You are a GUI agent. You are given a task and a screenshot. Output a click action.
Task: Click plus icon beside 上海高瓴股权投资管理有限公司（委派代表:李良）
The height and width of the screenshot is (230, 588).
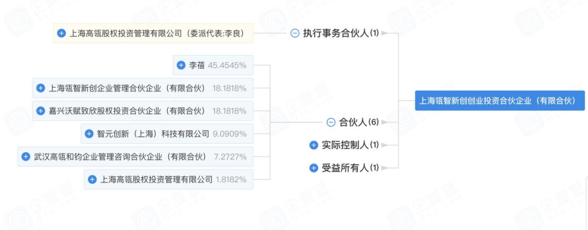(62, 34)
